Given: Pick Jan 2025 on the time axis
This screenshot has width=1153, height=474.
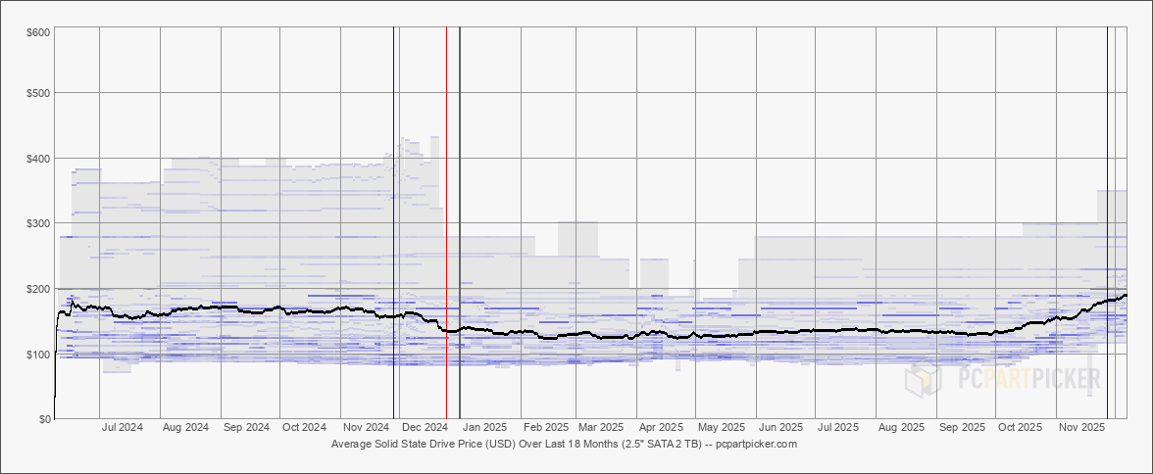Looking at the screenshot, I should [x=484, y=428].
